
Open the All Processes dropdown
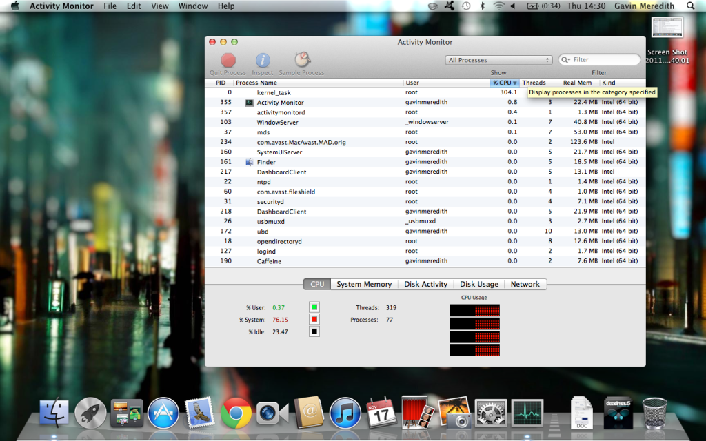498,59
